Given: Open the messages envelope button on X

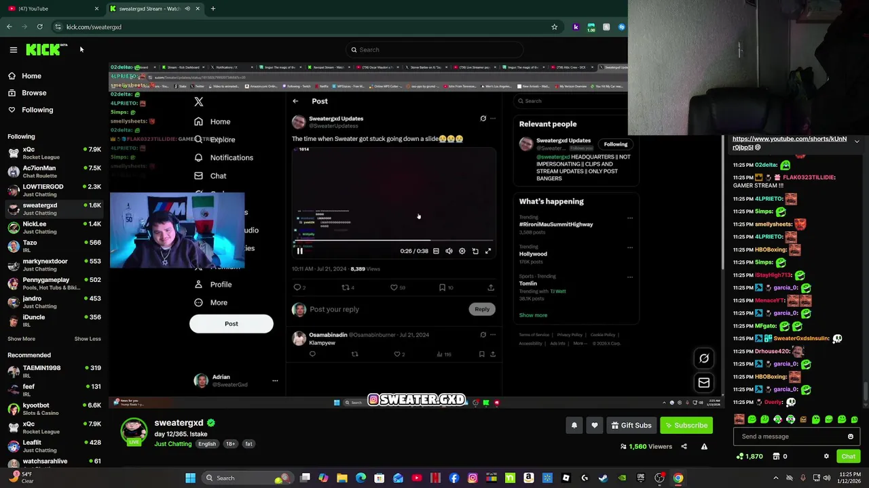Looking at the screenshot, I should (x=704, y=383).
